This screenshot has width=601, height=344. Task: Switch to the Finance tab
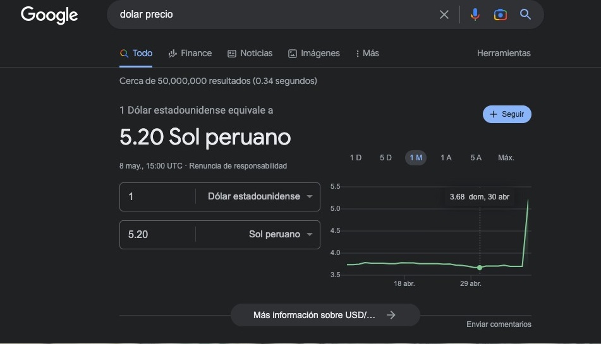(190, 53)
